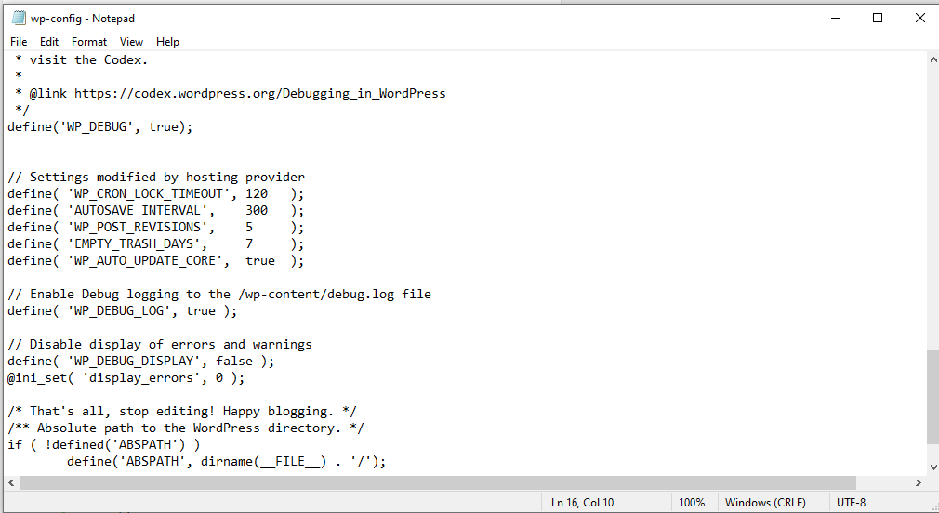Click the if !defined('ABSPATH') line
The height and width of the screenshot is (513, 939).
(x=103, y=445)
